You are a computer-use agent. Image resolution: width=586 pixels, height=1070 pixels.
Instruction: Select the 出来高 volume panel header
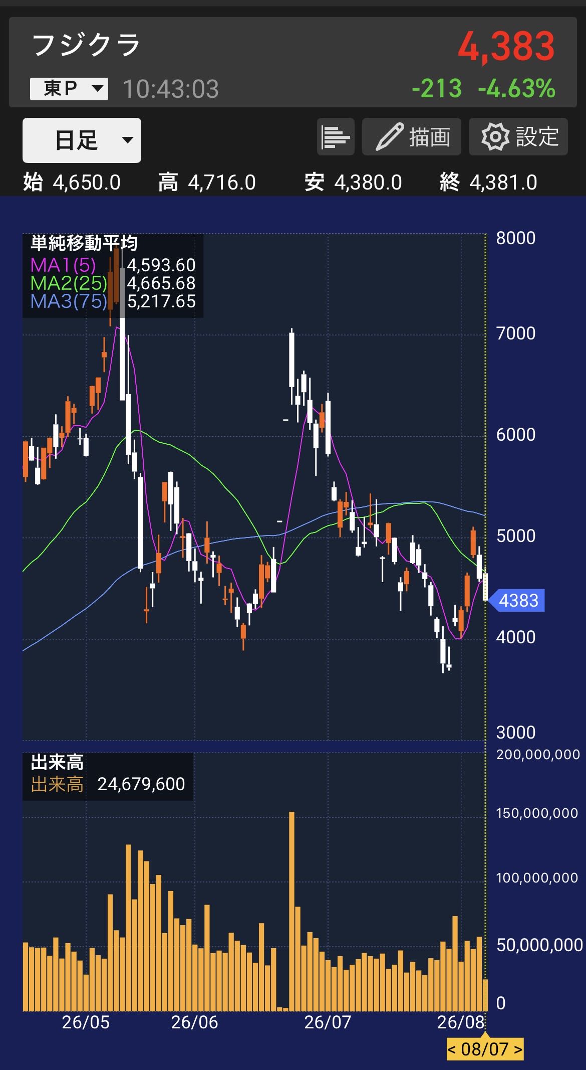click(57, 763)
